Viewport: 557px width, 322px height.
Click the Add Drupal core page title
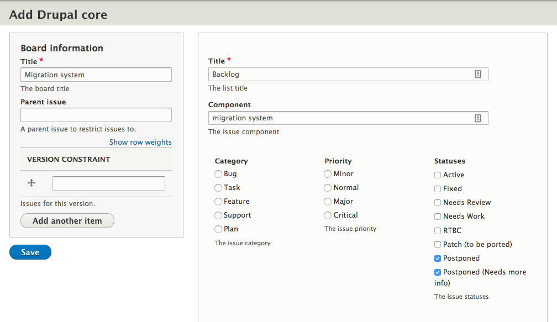tap(58, 14)
